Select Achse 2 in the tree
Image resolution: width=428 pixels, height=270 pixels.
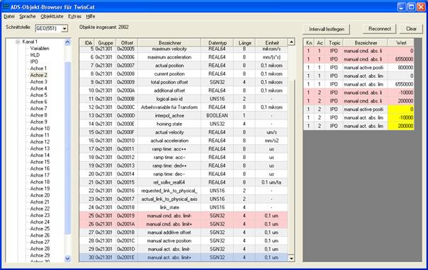pos(38,75)
